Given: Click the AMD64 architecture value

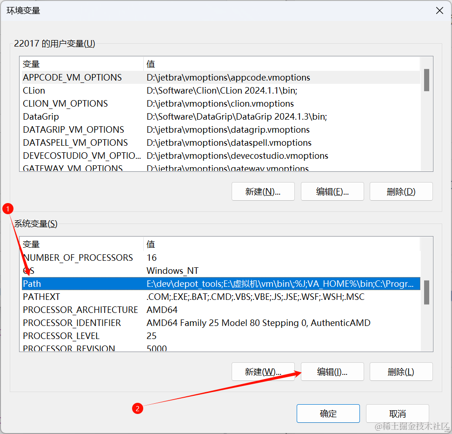Looking at the screenshot, I should 162,310.
